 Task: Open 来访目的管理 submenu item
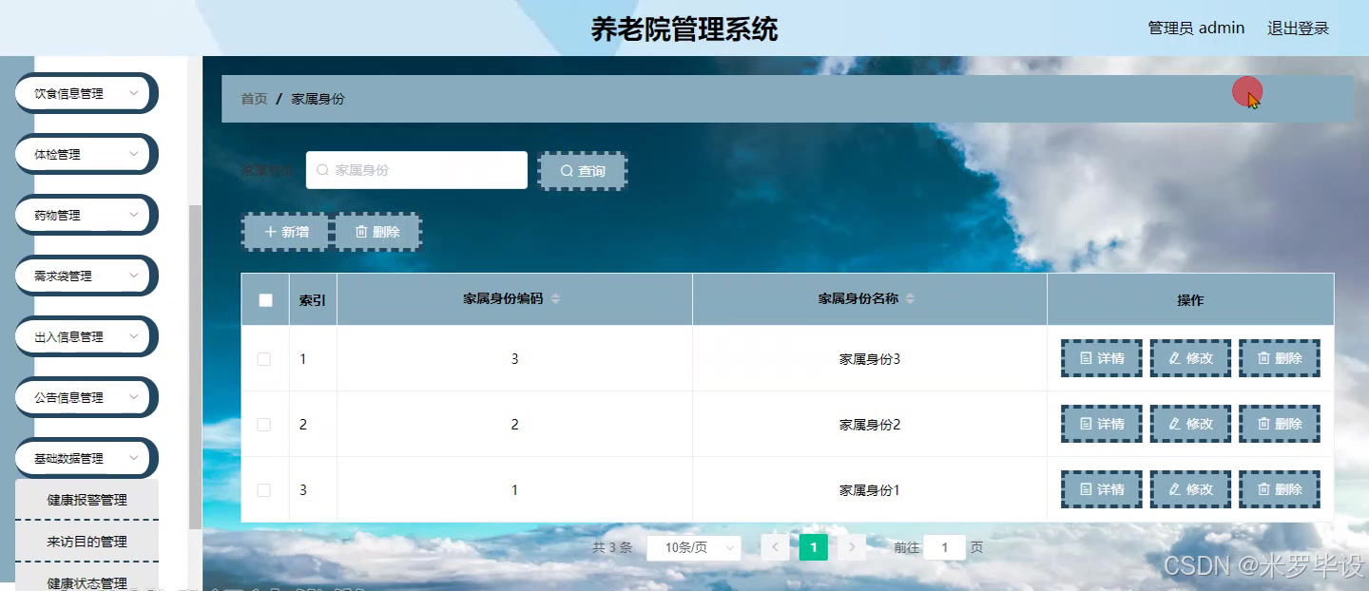click(x=87, y=542)
